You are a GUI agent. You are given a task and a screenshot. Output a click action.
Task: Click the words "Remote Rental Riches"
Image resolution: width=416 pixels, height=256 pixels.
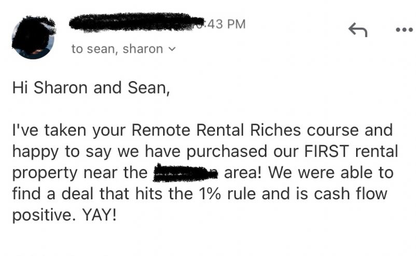216,130
